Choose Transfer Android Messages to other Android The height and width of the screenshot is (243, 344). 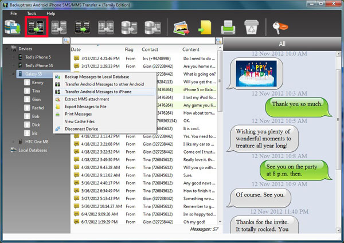pyautogui.click(x=105, y=84)
